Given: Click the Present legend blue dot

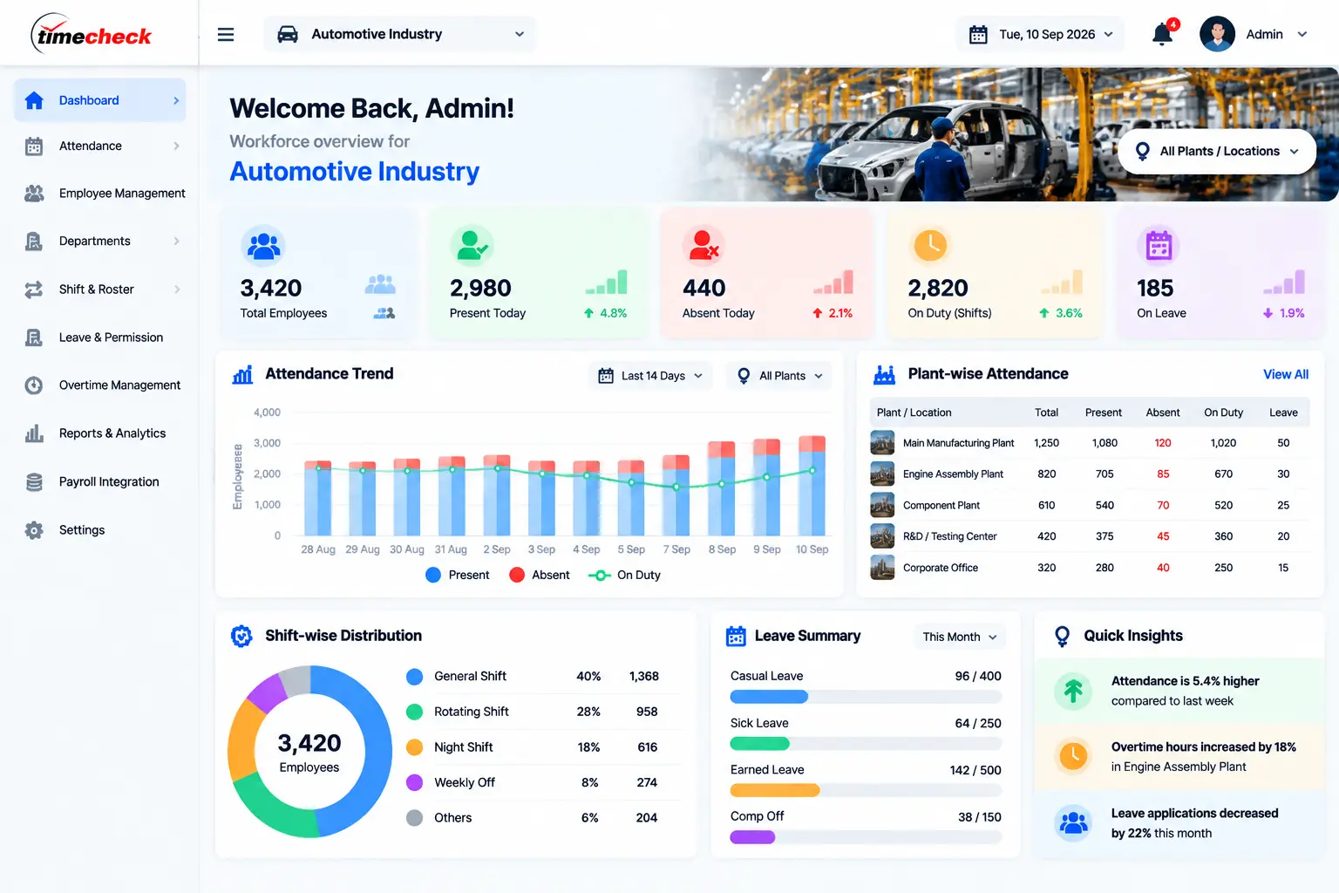Looking at the screenshot, I should (x=433, y=575).
